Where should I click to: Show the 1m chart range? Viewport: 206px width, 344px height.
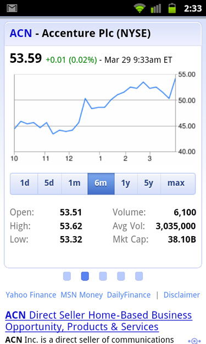pos(75,184)
